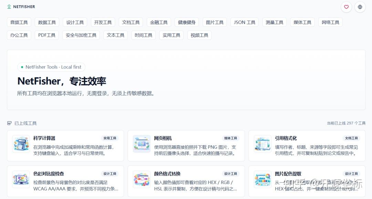Choose the 时间工具 category
Screen dimensions: 372x199
point(144,35)
